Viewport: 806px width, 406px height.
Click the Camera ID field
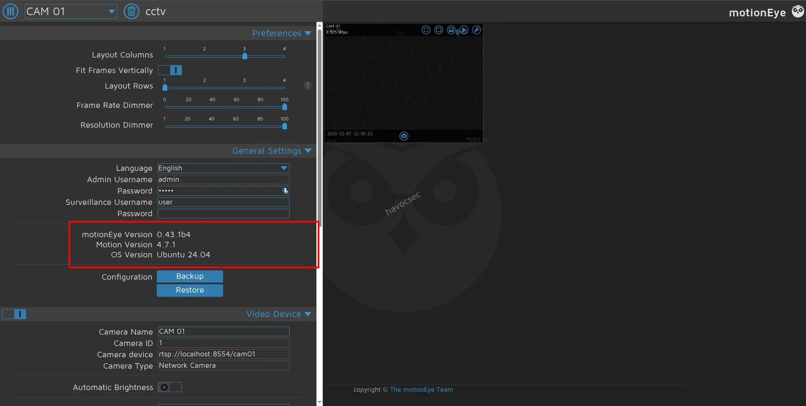[224, 343]
